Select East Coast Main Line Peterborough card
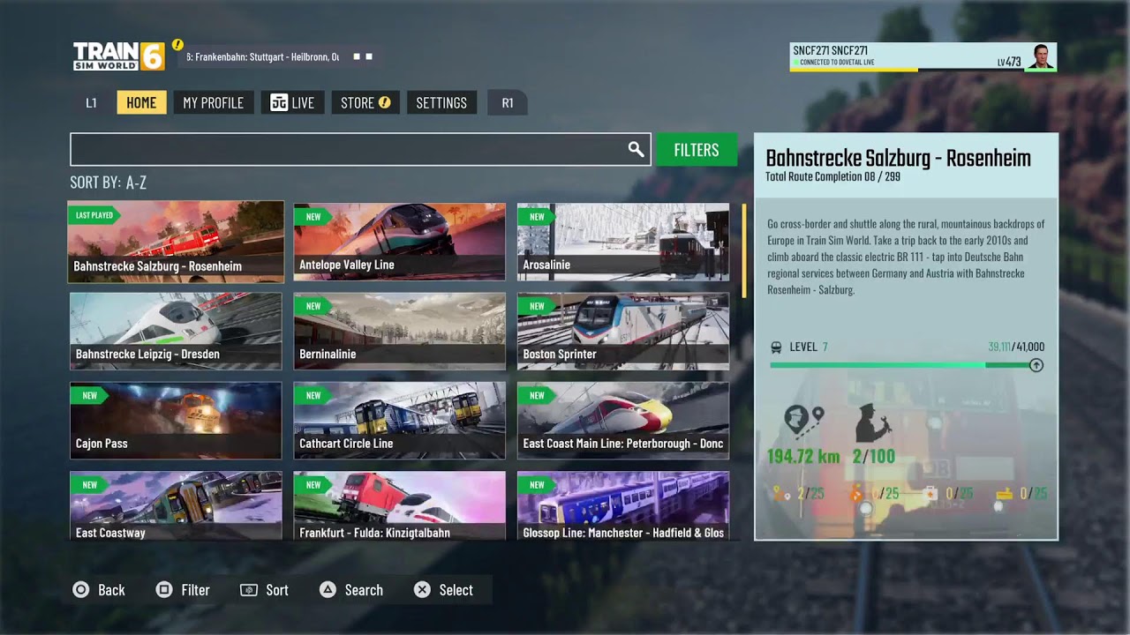 (623, 421)
